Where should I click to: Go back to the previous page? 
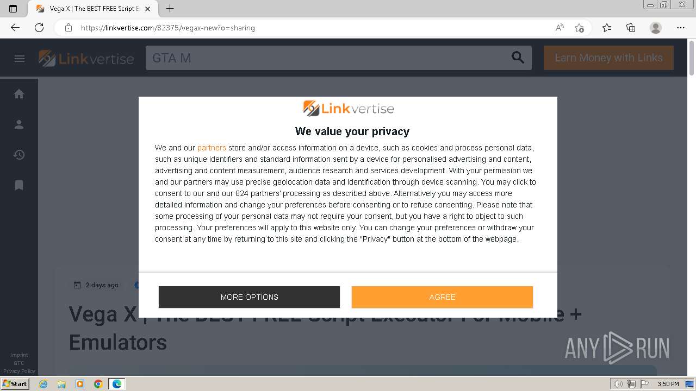click(x=15, y=28)
